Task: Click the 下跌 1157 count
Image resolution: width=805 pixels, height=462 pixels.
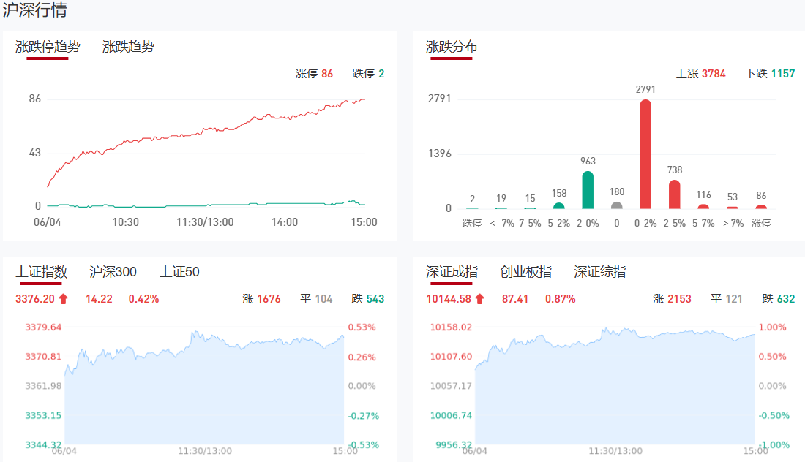Action: 770,74
